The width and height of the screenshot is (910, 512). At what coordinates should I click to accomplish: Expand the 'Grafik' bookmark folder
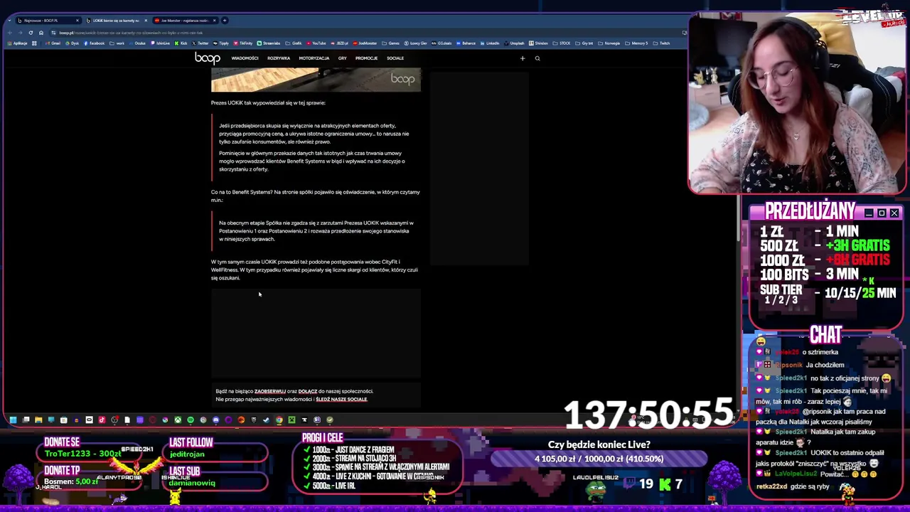click(294, 43)
